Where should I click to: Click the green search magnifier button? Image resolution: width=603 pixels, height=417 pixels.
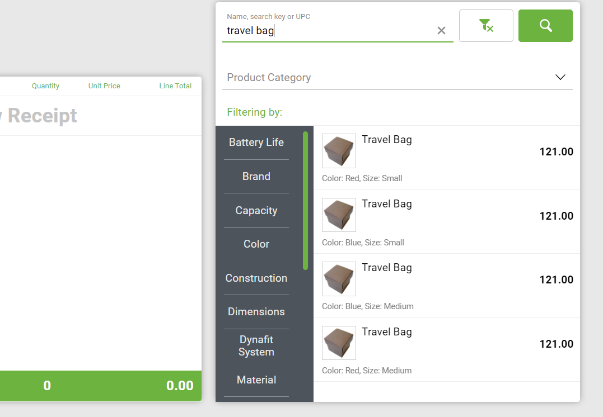(x=545, y=26)
